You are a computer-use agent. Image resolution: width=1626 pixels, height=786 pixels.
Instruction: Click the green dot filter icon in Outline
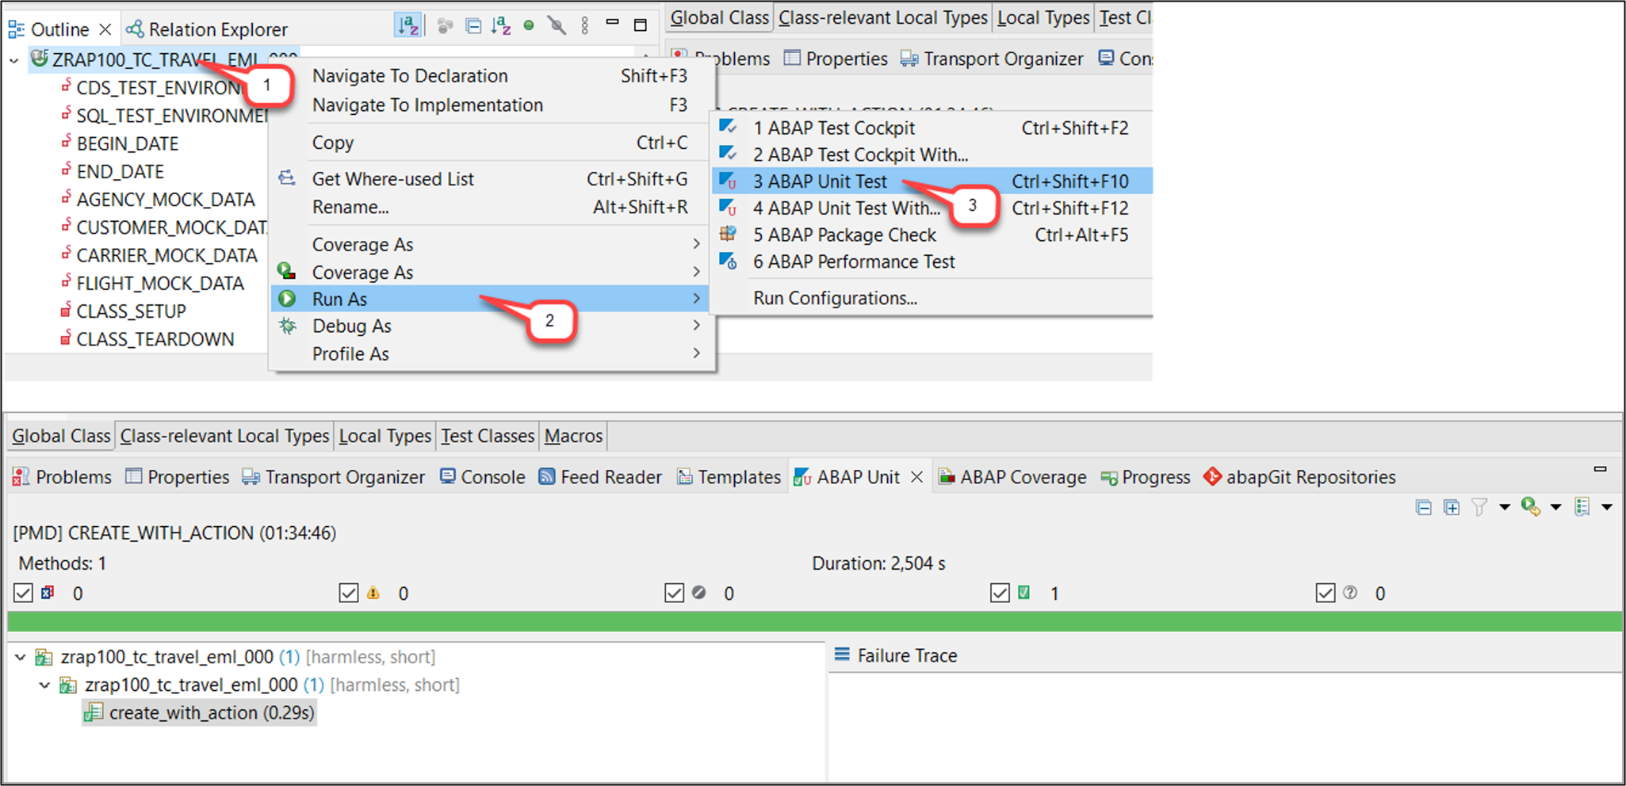click(529, 26)
